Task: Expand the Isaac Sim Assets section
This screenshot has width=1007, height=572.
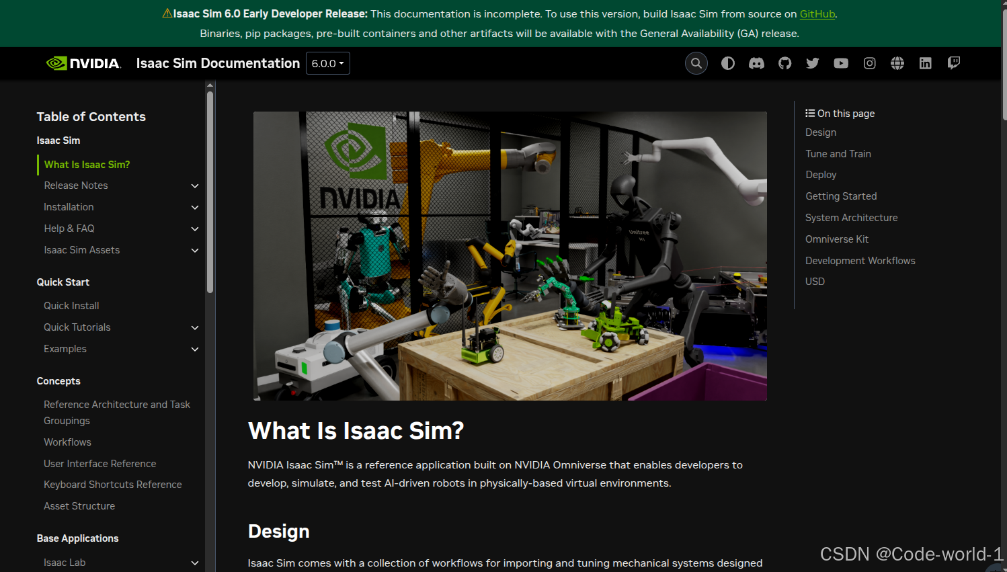Action: coord(195,250)
